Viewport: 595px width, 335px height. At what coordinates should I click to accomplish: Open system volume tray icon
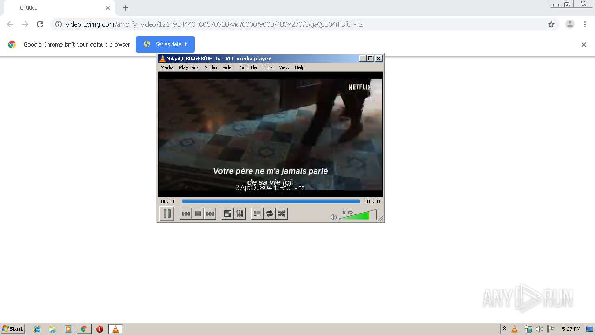(x=539, y=329)
